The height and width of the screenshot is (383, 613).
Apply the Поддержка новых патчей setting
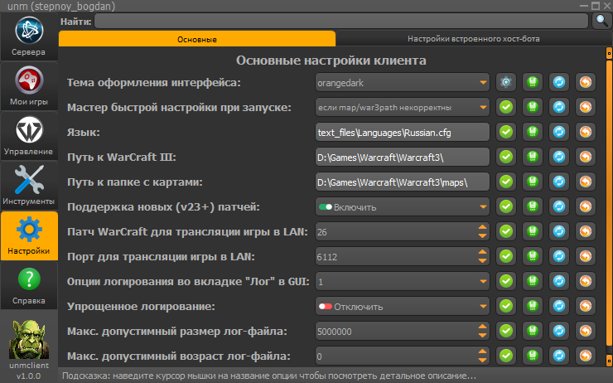pyautogui.click(x=506, y=206)
